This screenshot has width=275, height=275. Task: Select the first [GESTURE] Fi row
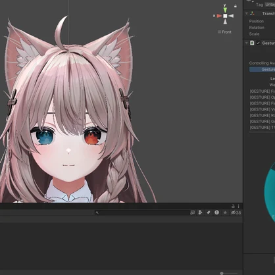(x=262, y=91)
